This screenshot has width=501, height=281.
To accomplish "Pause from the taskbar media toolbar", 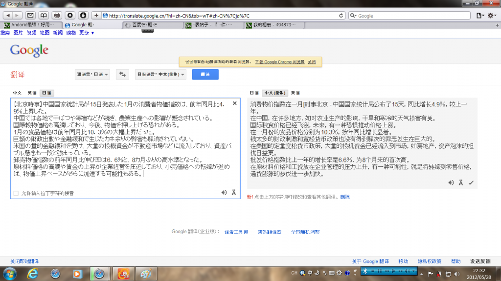I will pos(380,271).
